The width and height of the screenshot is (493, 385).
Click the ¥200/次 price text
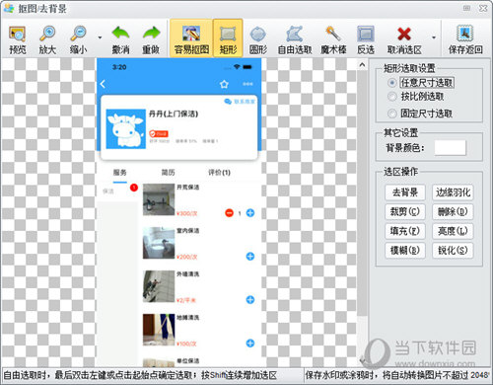click(186, 257)
